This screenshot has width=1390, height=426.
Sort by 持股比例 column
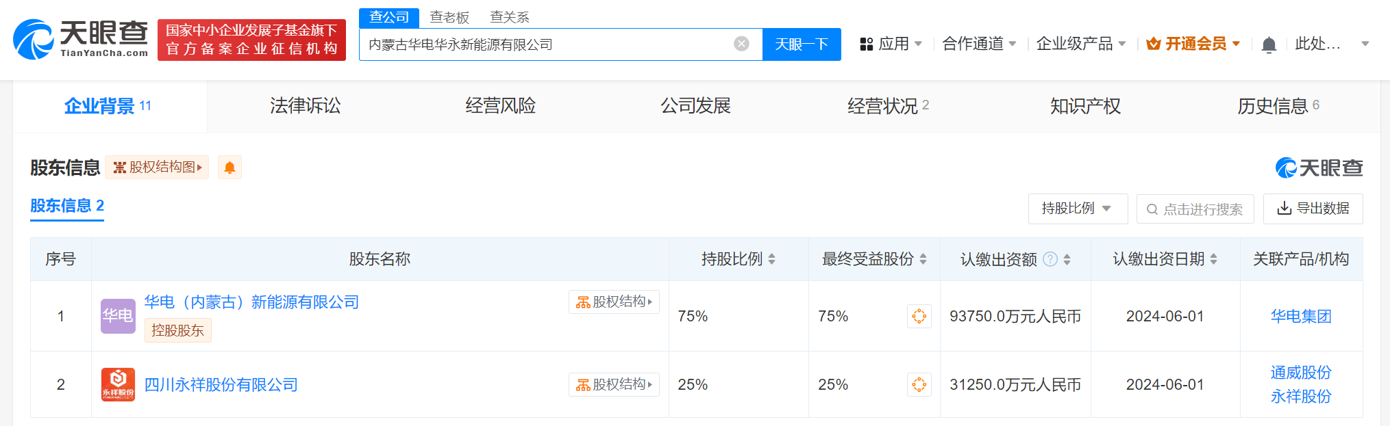click(772, 259)
